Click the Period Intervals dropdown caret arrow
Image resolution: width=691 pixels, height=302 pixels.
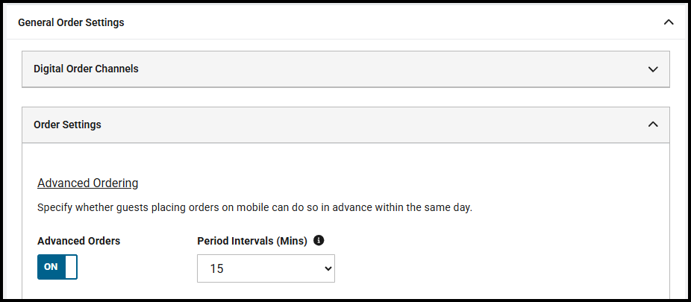tap(328, 269)
